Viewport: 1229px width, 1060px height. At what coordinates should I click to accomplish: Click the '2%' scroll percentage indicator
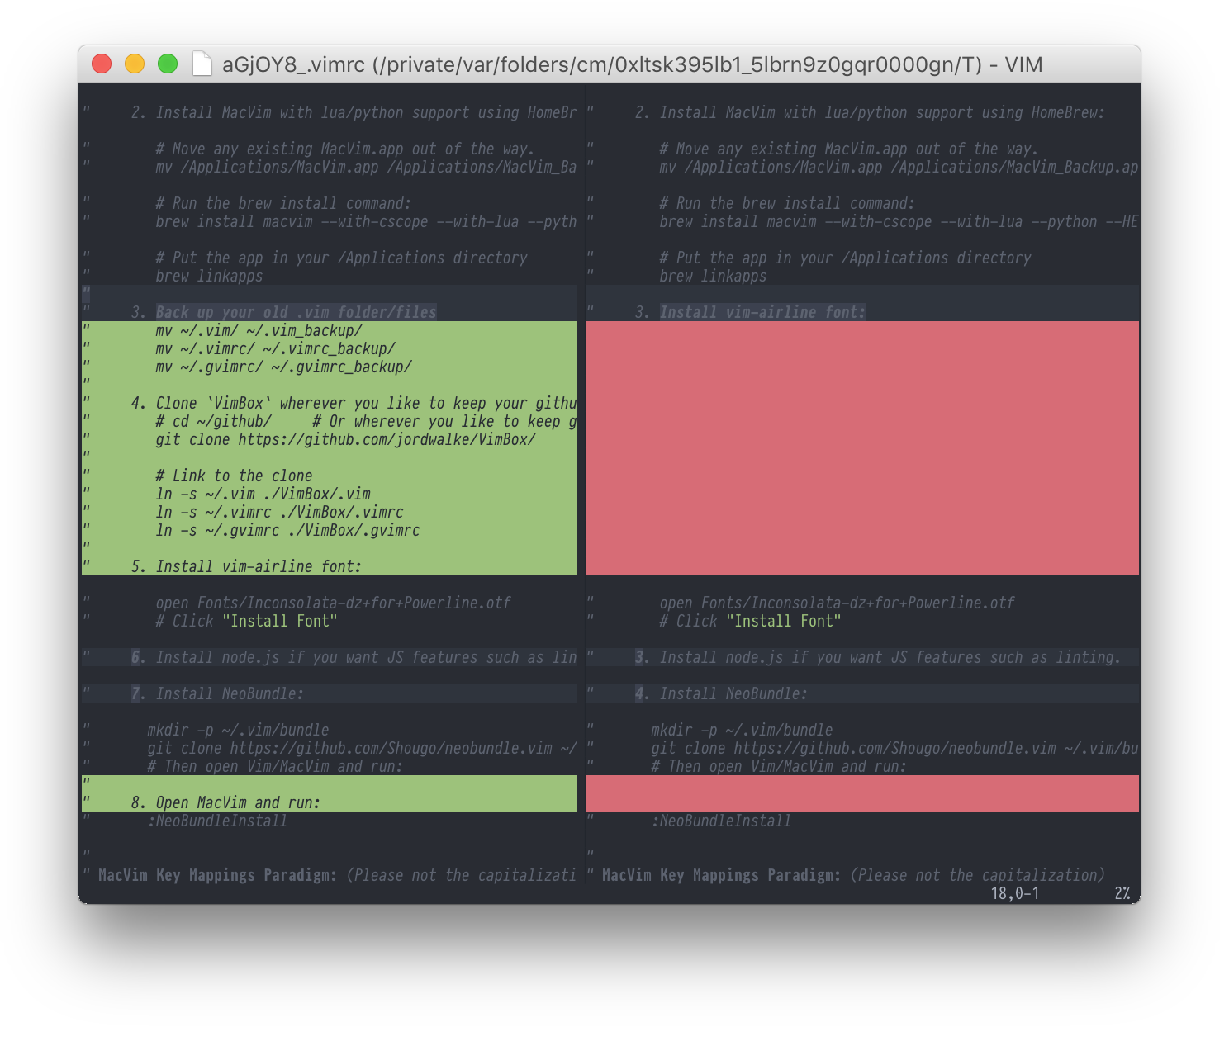pos(1122,893)
